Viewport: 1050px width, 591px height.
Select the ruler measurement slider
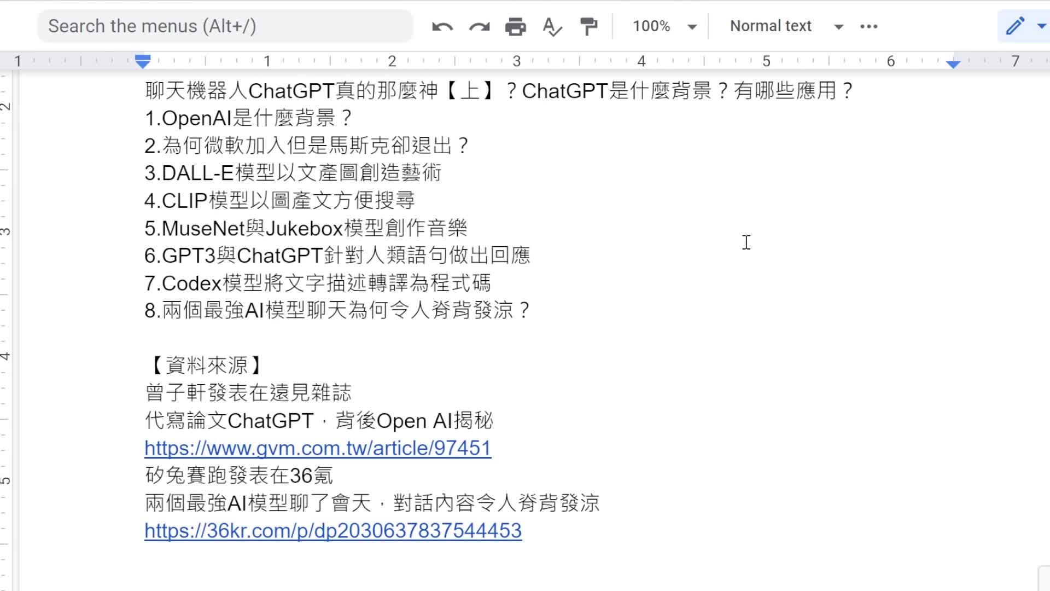point(143,61)
